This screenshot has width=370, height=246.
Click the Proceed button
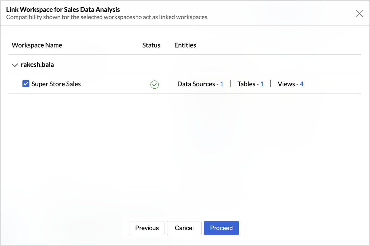(221, 228)
